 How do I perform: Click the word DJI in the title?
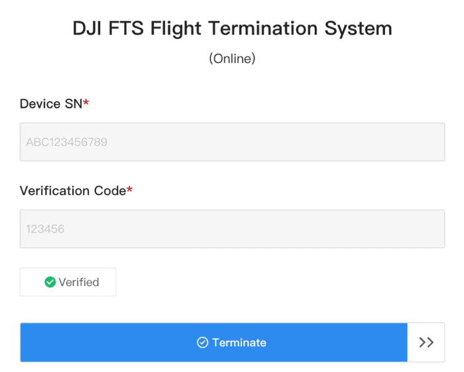88,29
